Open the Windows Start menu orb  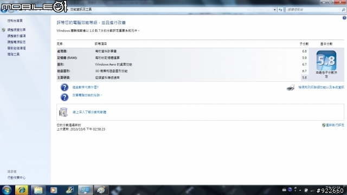tap(7, 190)
